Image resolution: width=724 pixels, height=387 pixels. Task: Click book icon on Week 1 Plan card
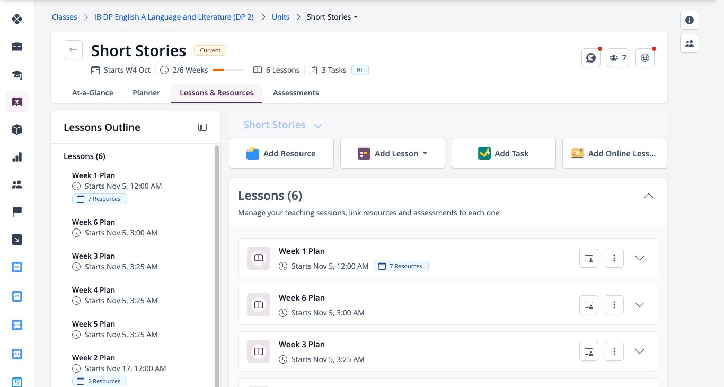(x=259, y=258)
